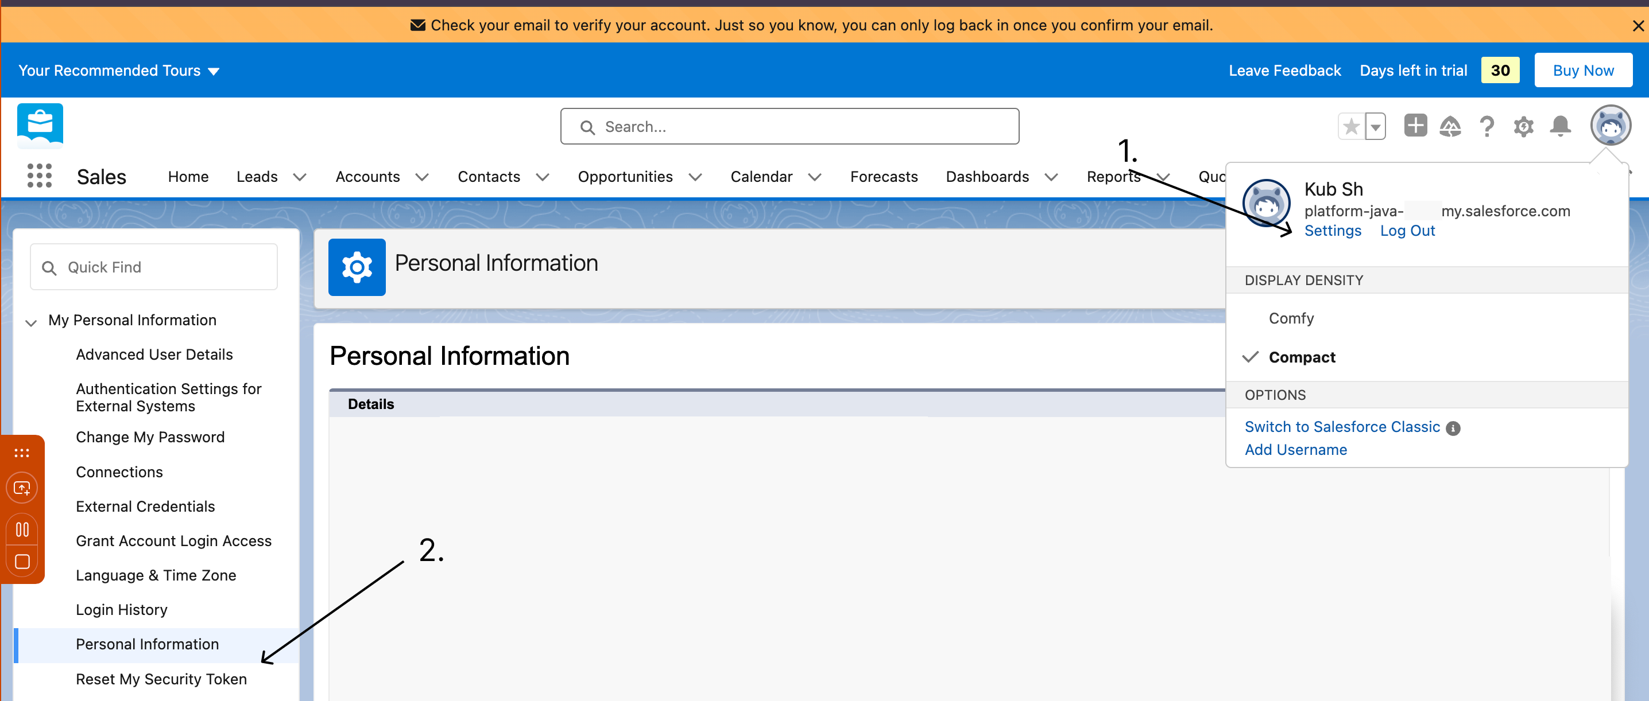Click the Buy Now button
Screen dimensions: 1649x701
[x=1583, y=71]
